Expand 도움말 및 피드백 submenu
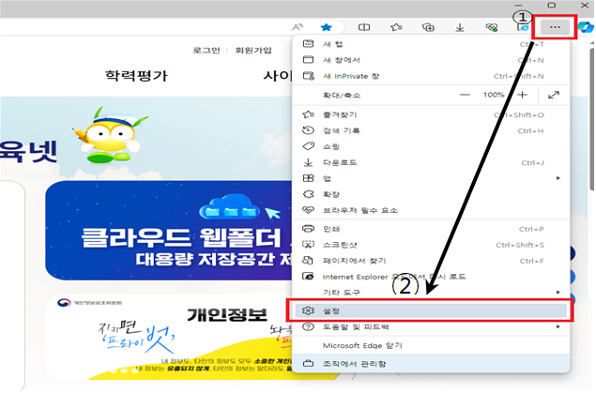This screenshot has height=393, width=596. click(x=431, y=327)
